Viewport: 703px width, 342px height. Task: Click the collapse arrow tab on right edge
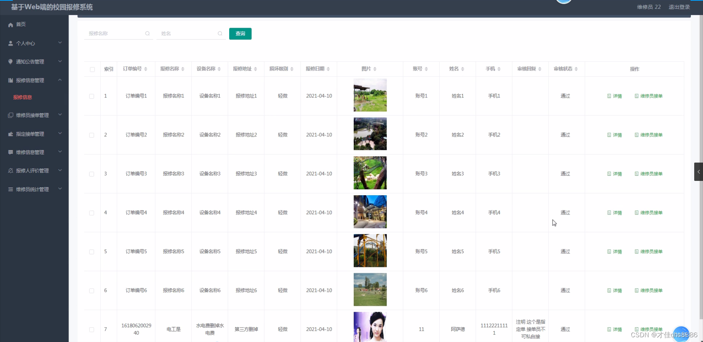(x=699, y=172)
